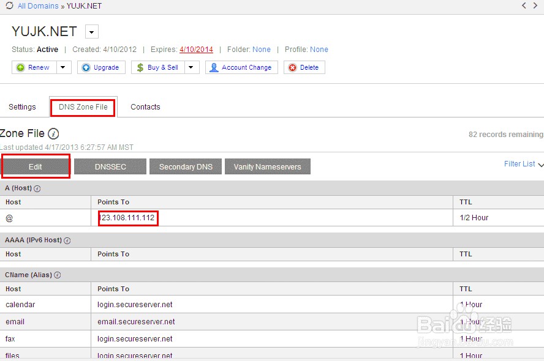Click the Buy & Sell button
544x361 pixels.
tap(158, 67)
